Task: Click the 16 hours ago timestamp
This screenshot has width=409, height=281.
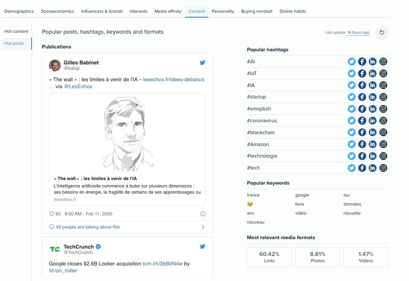Action: [358, 32]
